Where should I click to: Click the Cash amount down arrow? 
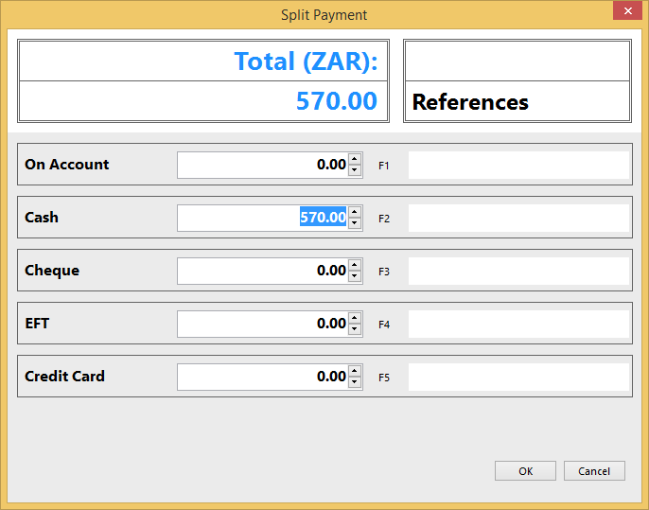355,223
